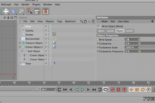Expand the second nested Cloner Object
Image resolution: width=155 pixels, height=103 pixels.
coord(25,59)
